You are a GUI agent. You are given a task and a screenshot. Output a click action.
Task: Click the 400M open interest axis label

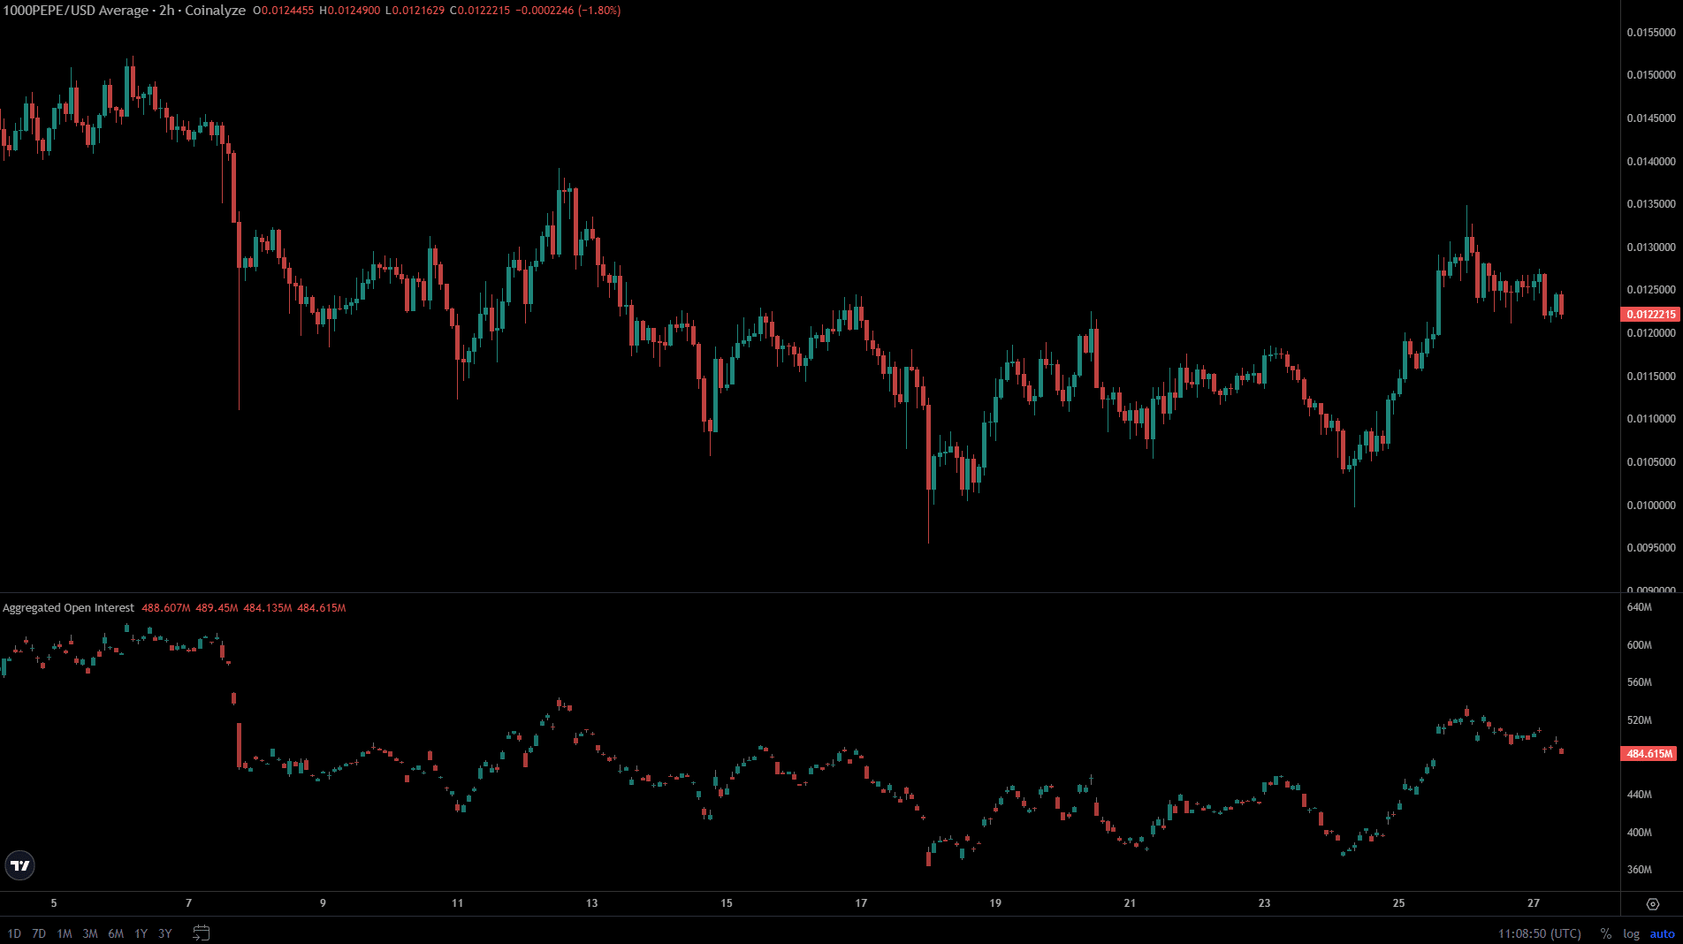pos(1639,833)
